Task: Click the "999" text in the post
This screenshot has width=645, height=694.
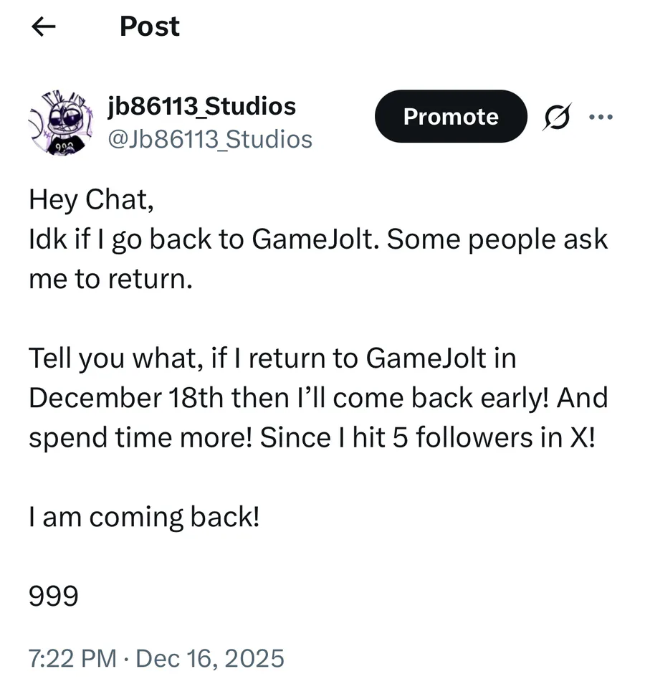Action: pos(53,595)
